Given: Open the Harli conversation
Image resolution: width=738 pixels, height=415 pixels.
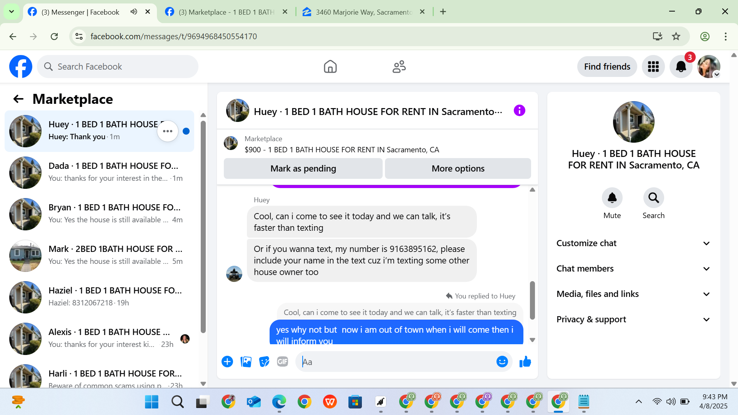Looking at the screenshot, I should (x=99, y=375).
